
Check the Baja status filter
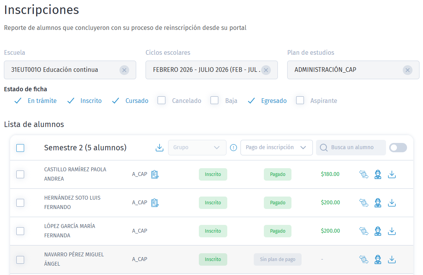click(x=214, y=100)
